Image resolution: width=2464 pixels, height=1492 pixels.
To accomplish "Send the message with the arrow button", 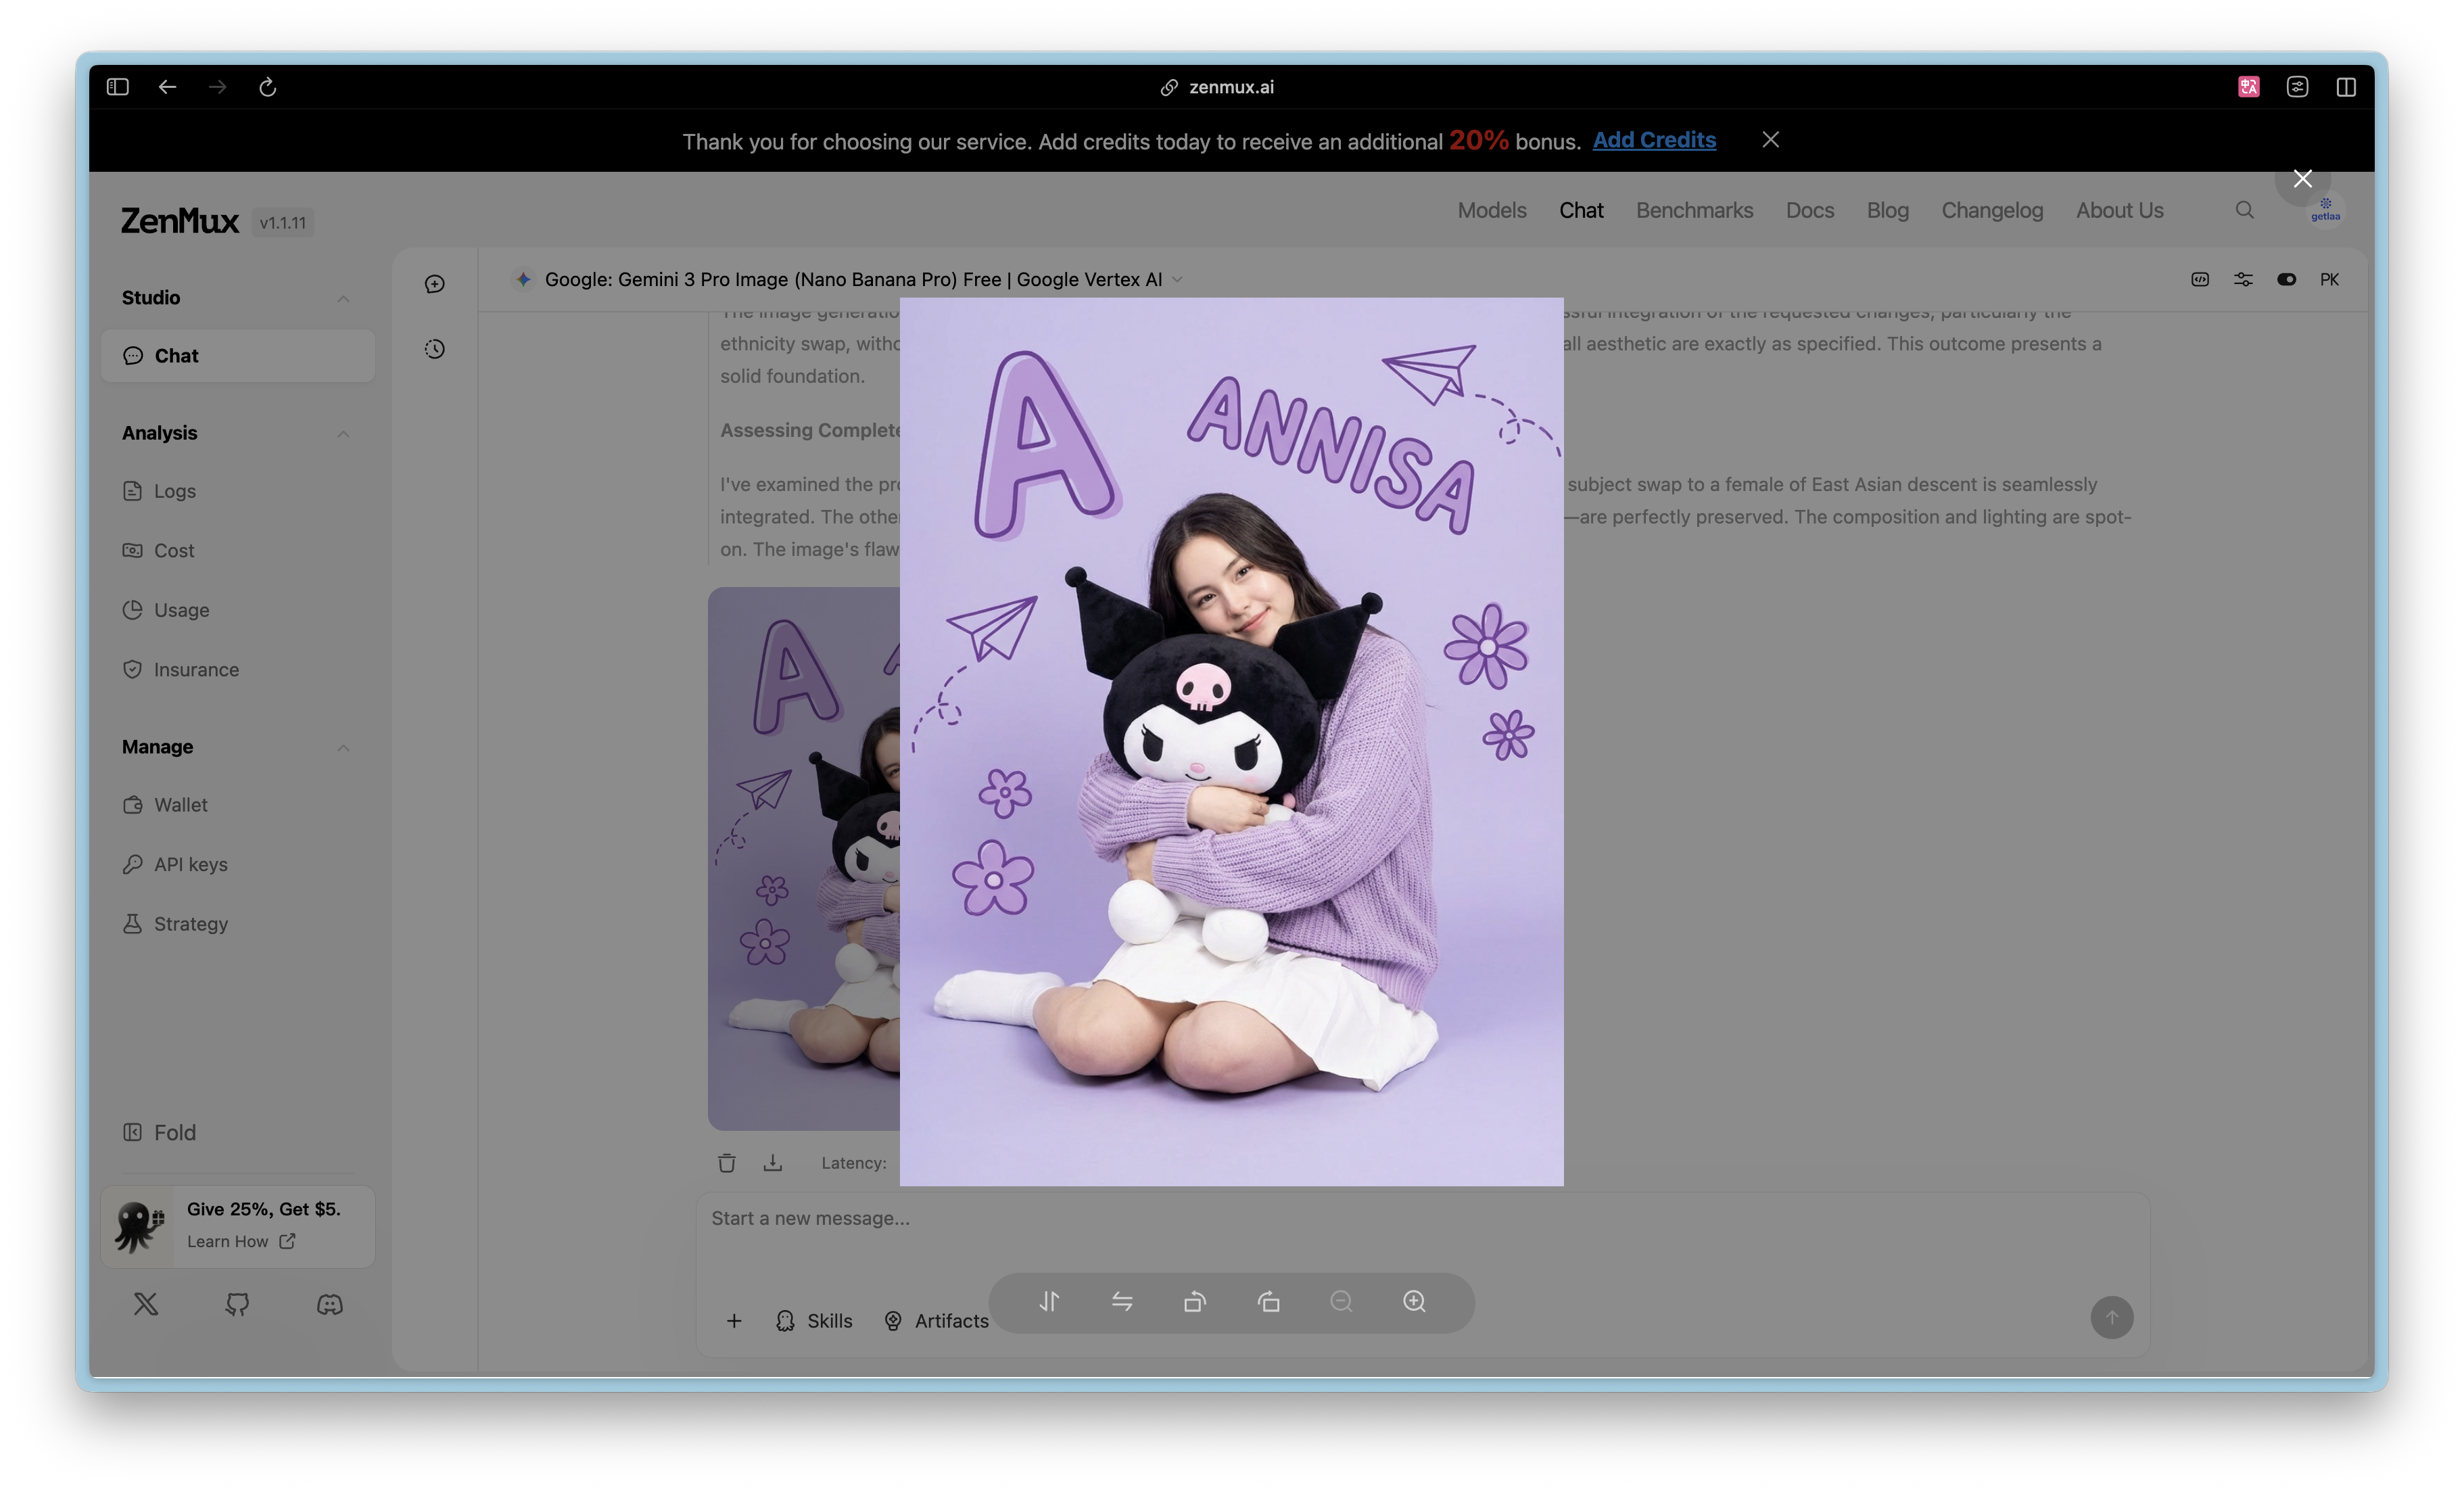I will 2111,1317.
